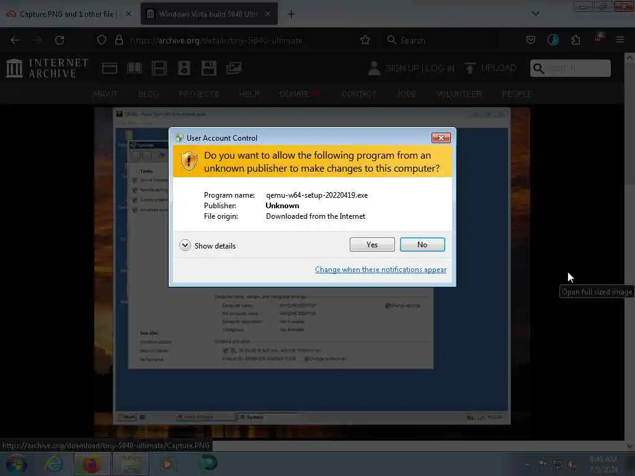Click the Internet Archive search field
This screenshot has width=635, height=476.
571,68
